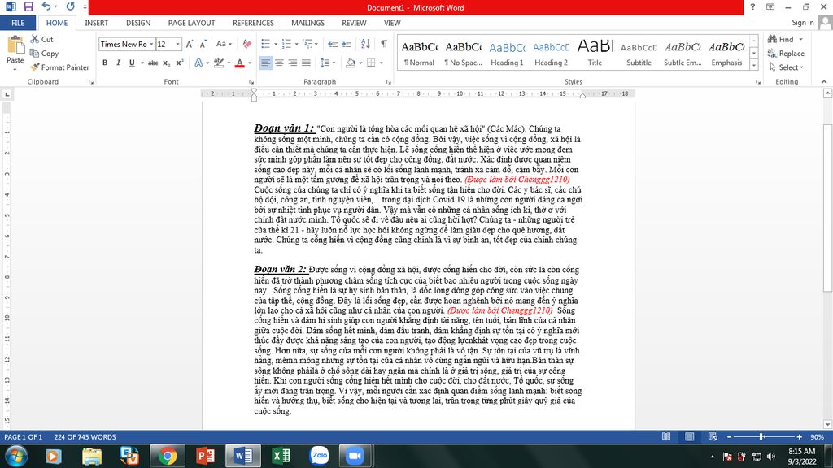The height and width of the screenshot is (468, 833).
Task: Clear all formatting
Action: (x=247, y=44)
